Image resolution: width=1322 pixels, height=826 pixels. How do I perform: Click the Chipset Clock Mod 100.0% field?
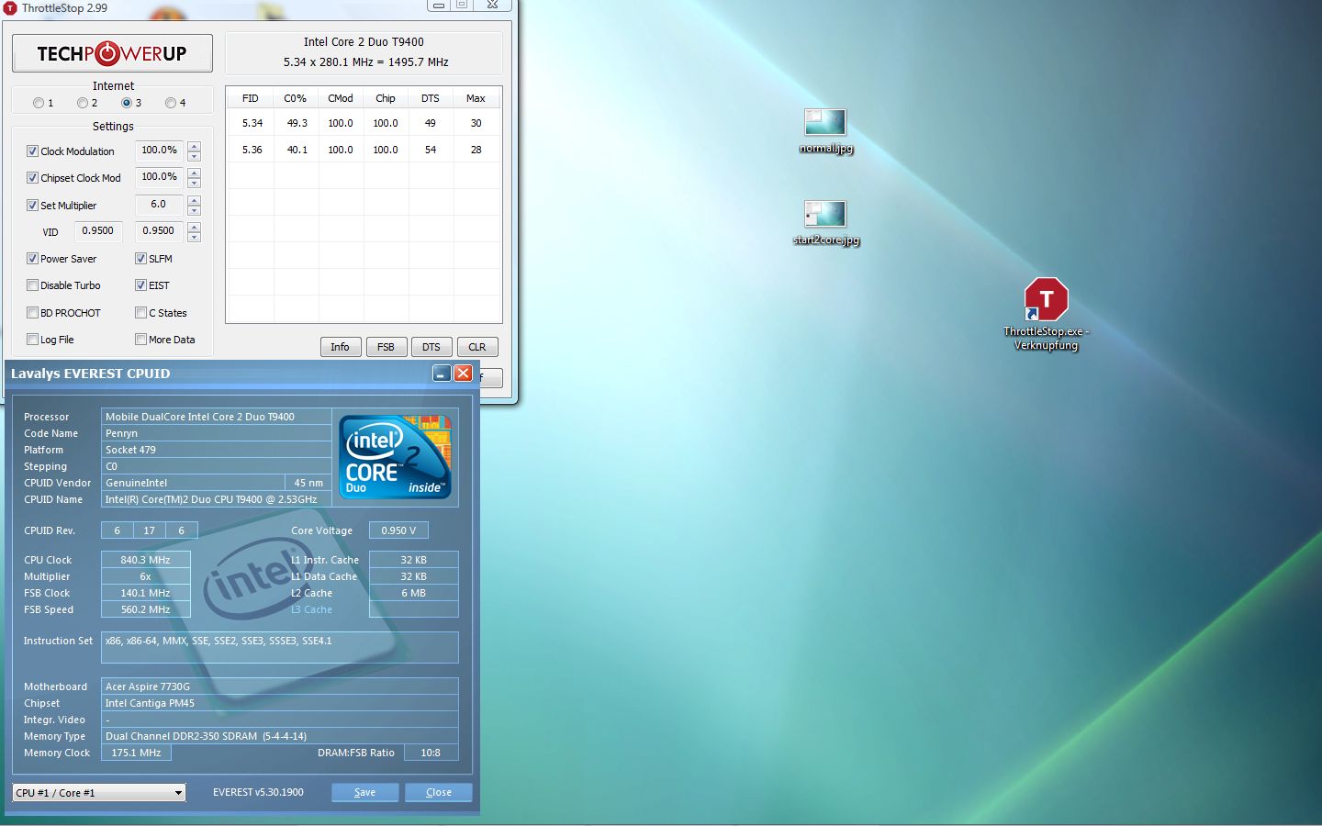pyautogui.click(x=160, y=177)
